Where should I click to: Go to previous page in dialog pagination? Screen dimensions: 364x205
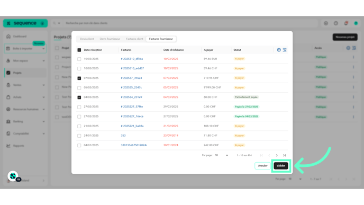(269, 155)
